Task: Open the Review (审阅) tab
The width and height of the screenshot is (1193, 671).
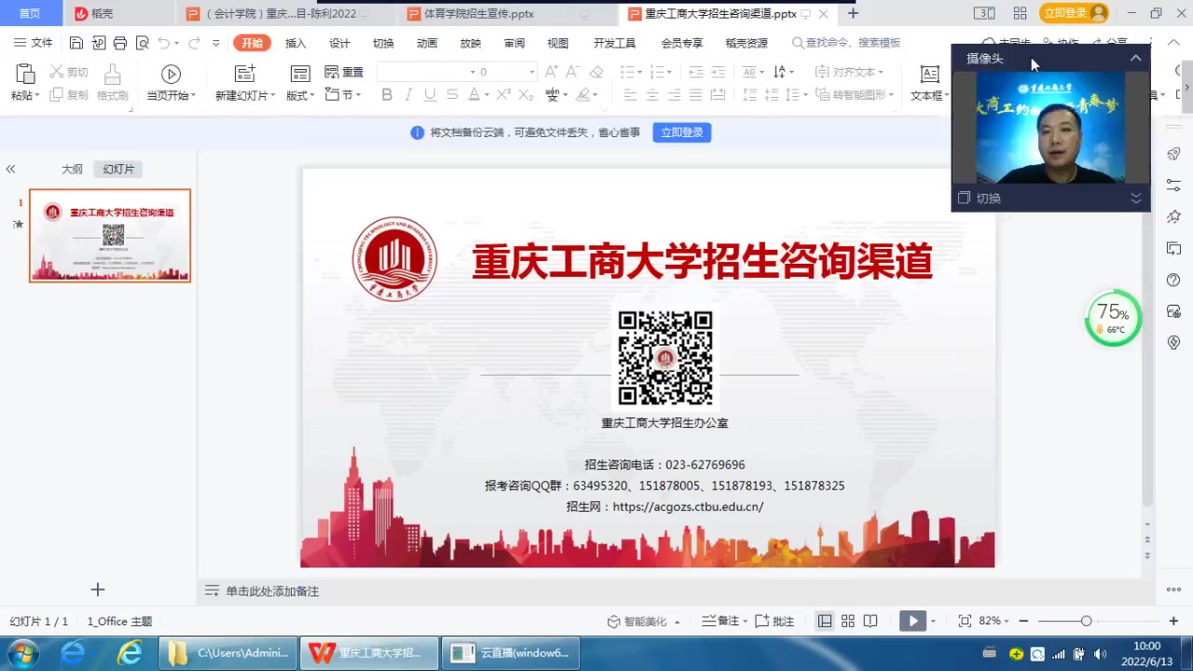Action: (x=514, y=43)
